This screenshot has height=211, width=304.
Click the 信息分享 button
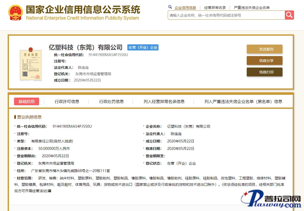click(x=264, y=61)
